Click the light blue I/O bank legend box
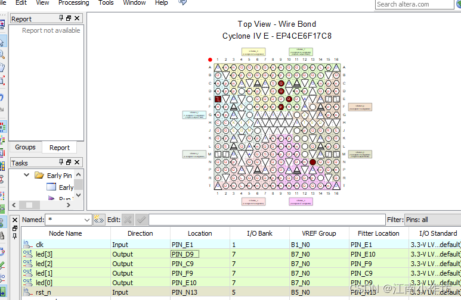Screen dimensions: 461x300 tap(194, 115)
